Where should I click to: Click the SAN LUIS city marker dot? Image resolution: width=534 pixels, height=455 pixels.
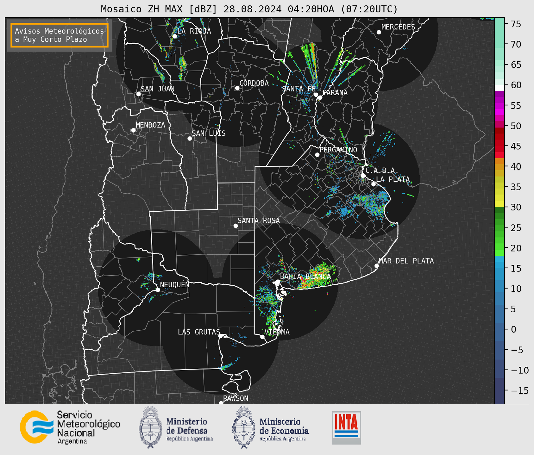click(x=190, y=139)
